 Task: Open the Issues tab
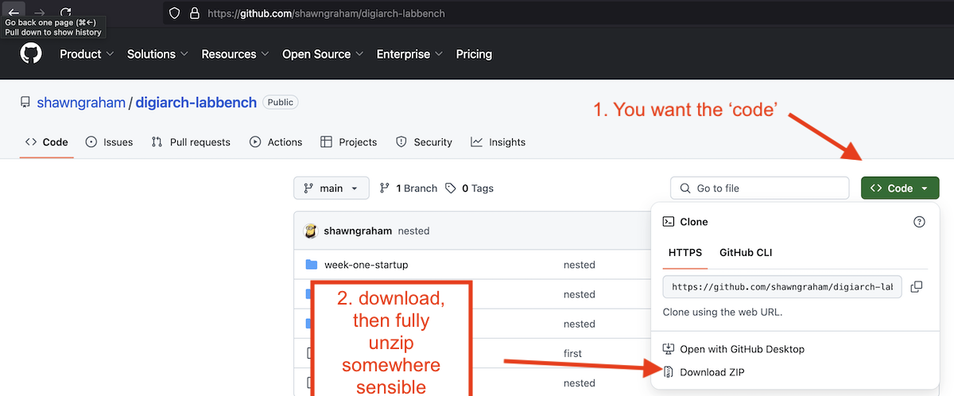click(x=109, y=142)
